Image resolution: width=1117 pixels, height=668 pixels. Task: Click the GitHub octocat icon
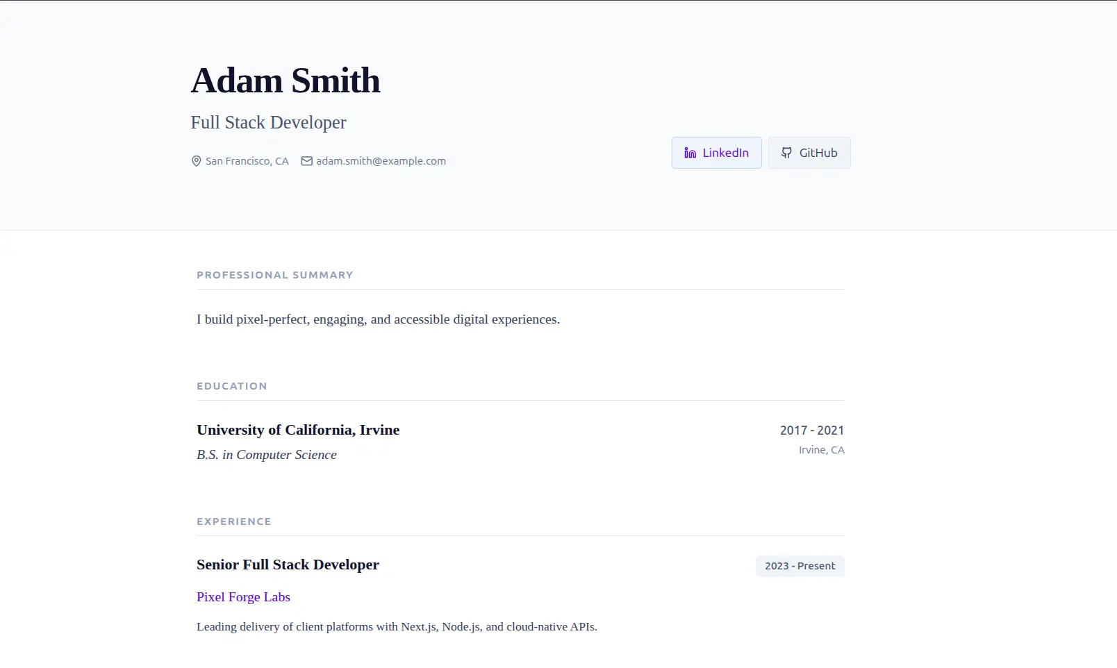(786, 153)
